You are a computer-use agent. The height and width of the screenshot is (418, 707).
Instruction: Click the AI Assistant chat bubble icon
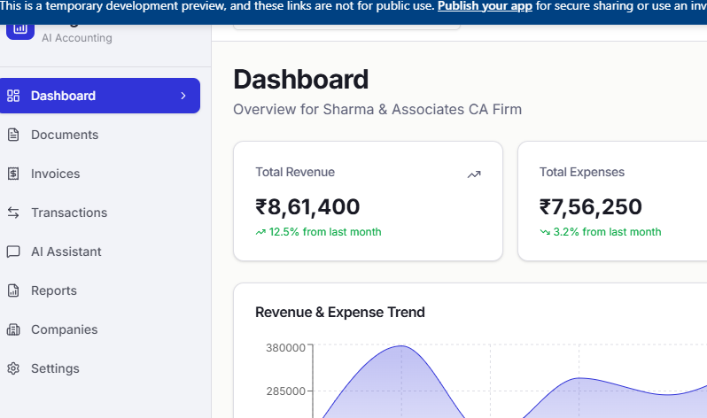(13, 252)
